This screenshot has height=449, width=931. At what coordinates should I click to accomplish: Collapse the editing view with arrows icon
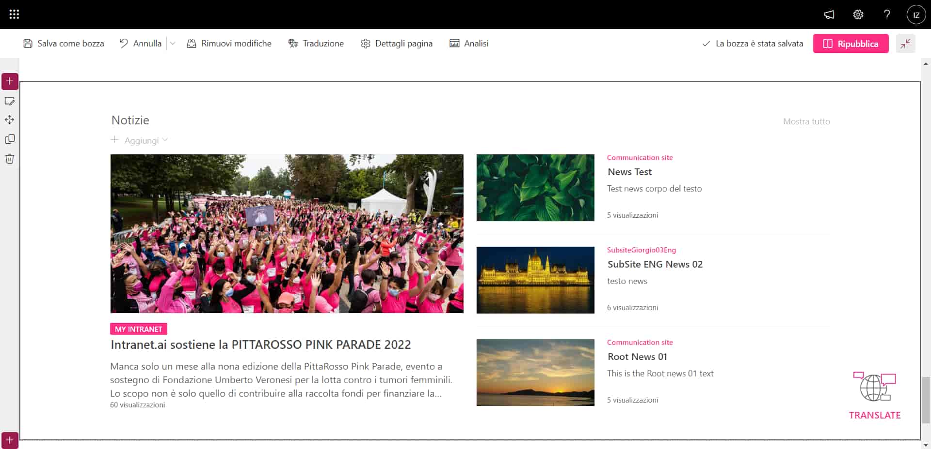[905, 44]
